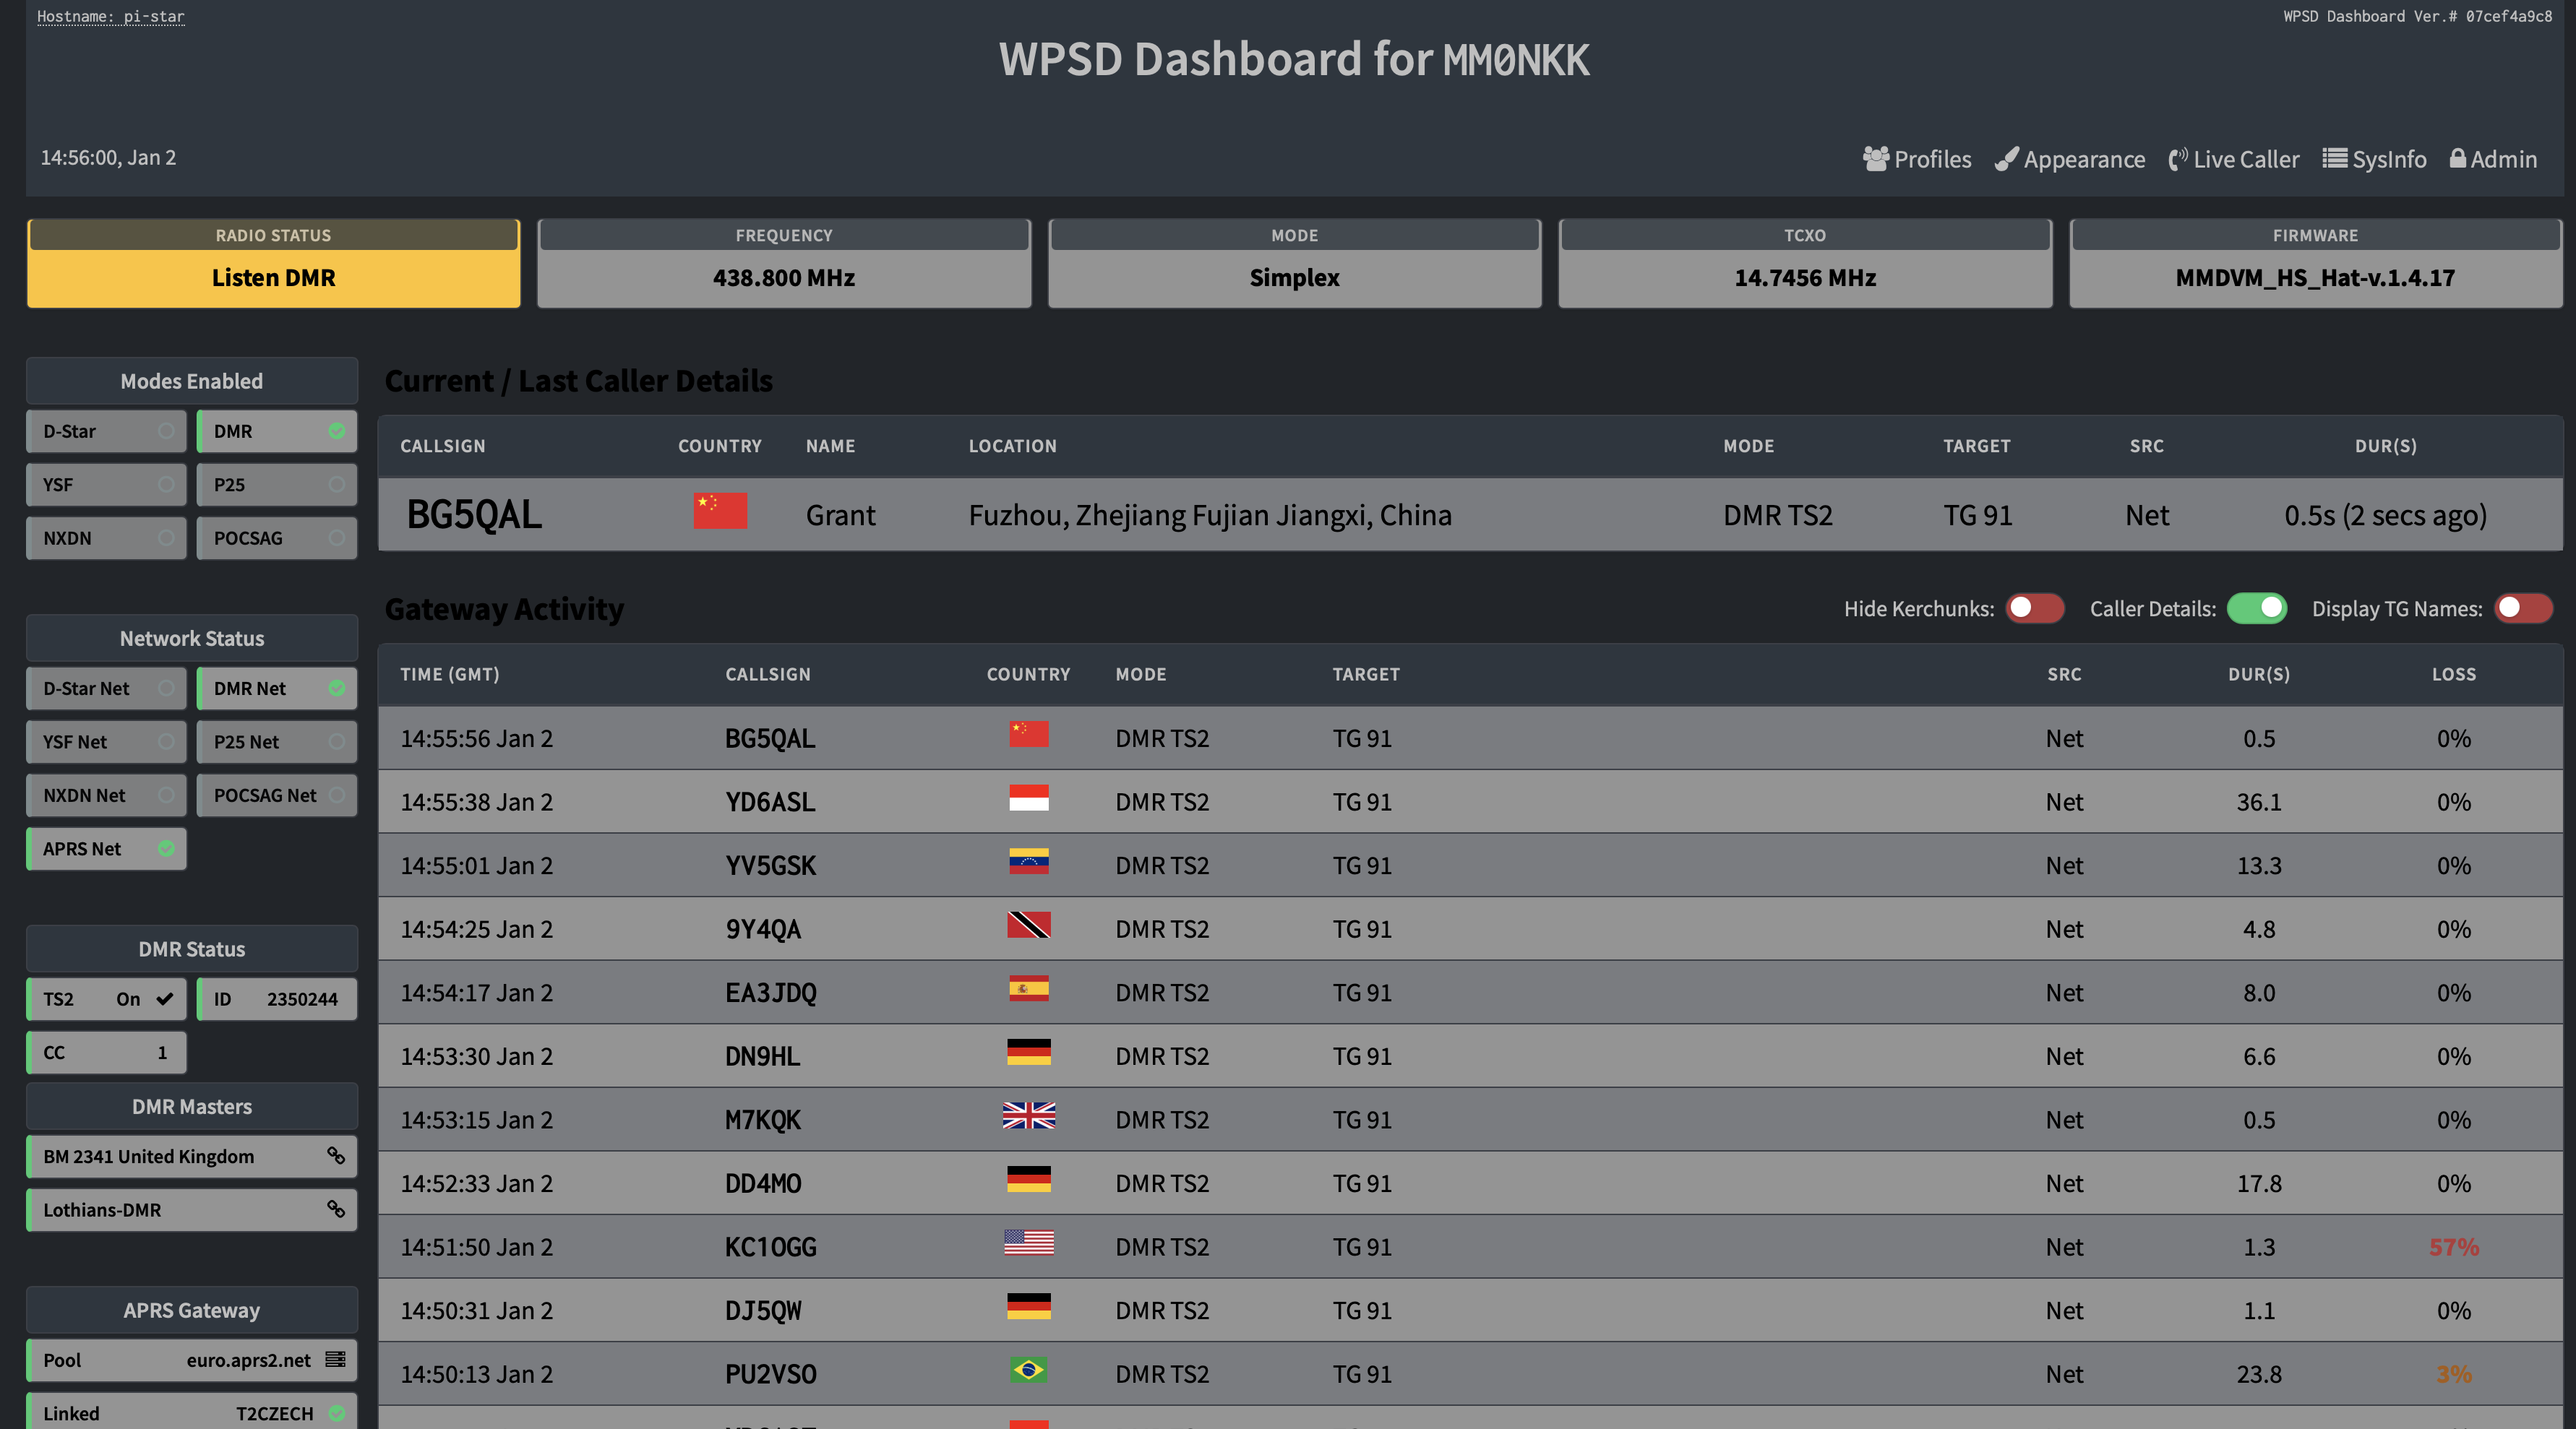Click the Germany flag for DN9HL
This screenshot has height=1429, width=2576.
pos(1028,1051)
